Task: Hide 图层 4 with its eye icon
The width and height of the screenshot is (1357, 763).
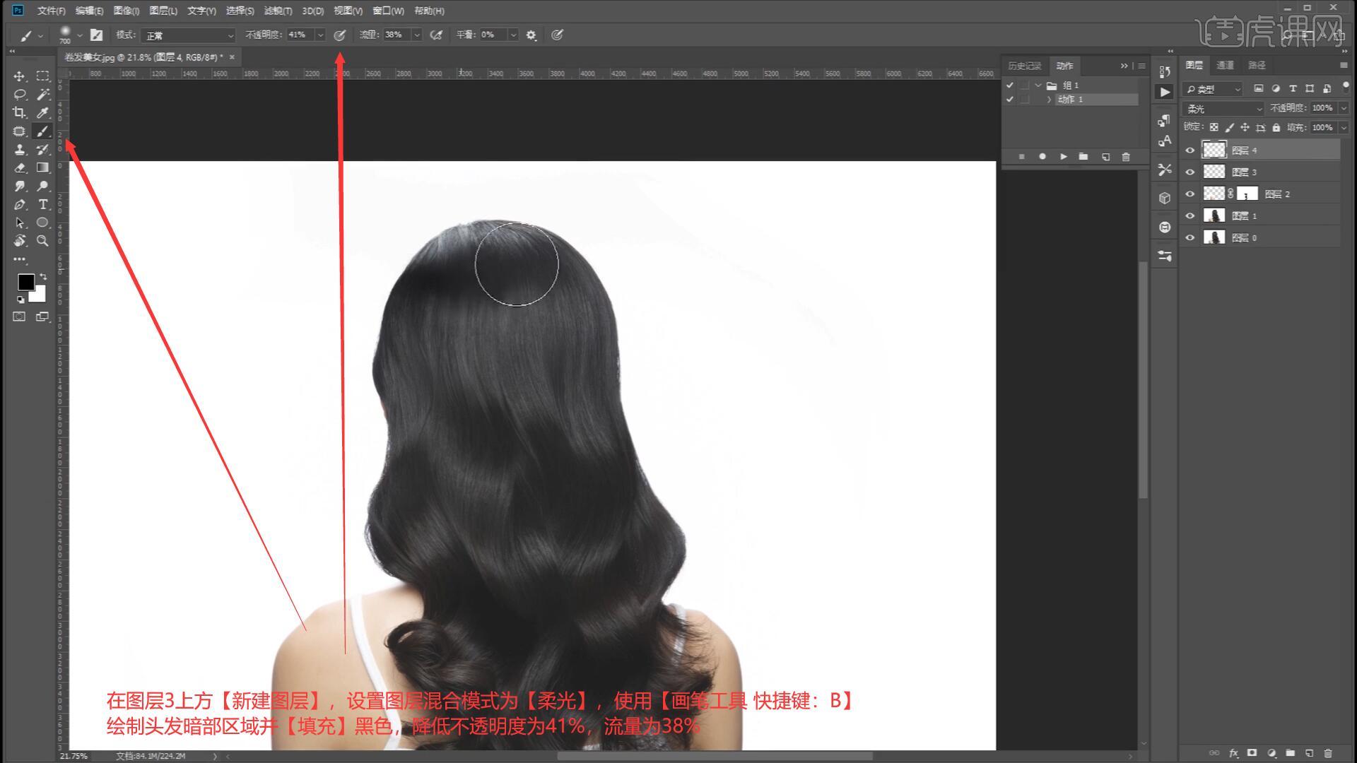Action: pyautogui.click(x=1190, y=150)
